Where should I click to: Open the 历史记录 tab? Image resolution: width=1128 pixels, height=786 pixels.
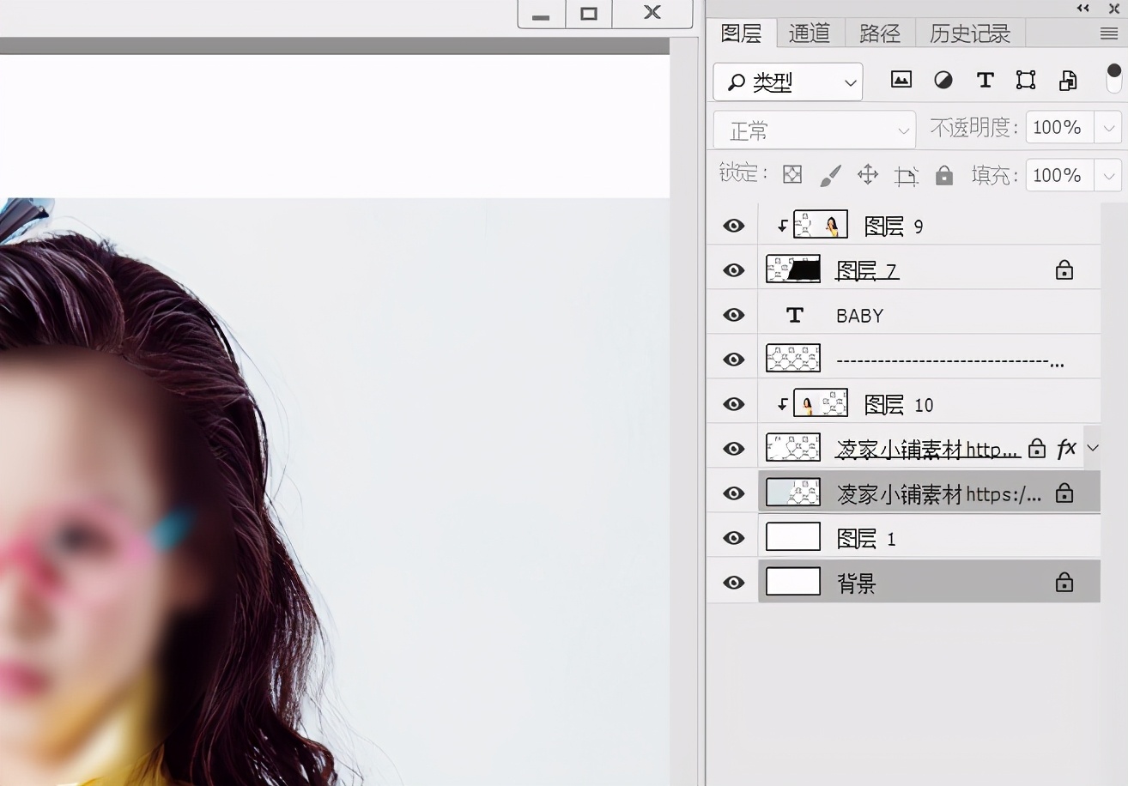click(969, 33)
